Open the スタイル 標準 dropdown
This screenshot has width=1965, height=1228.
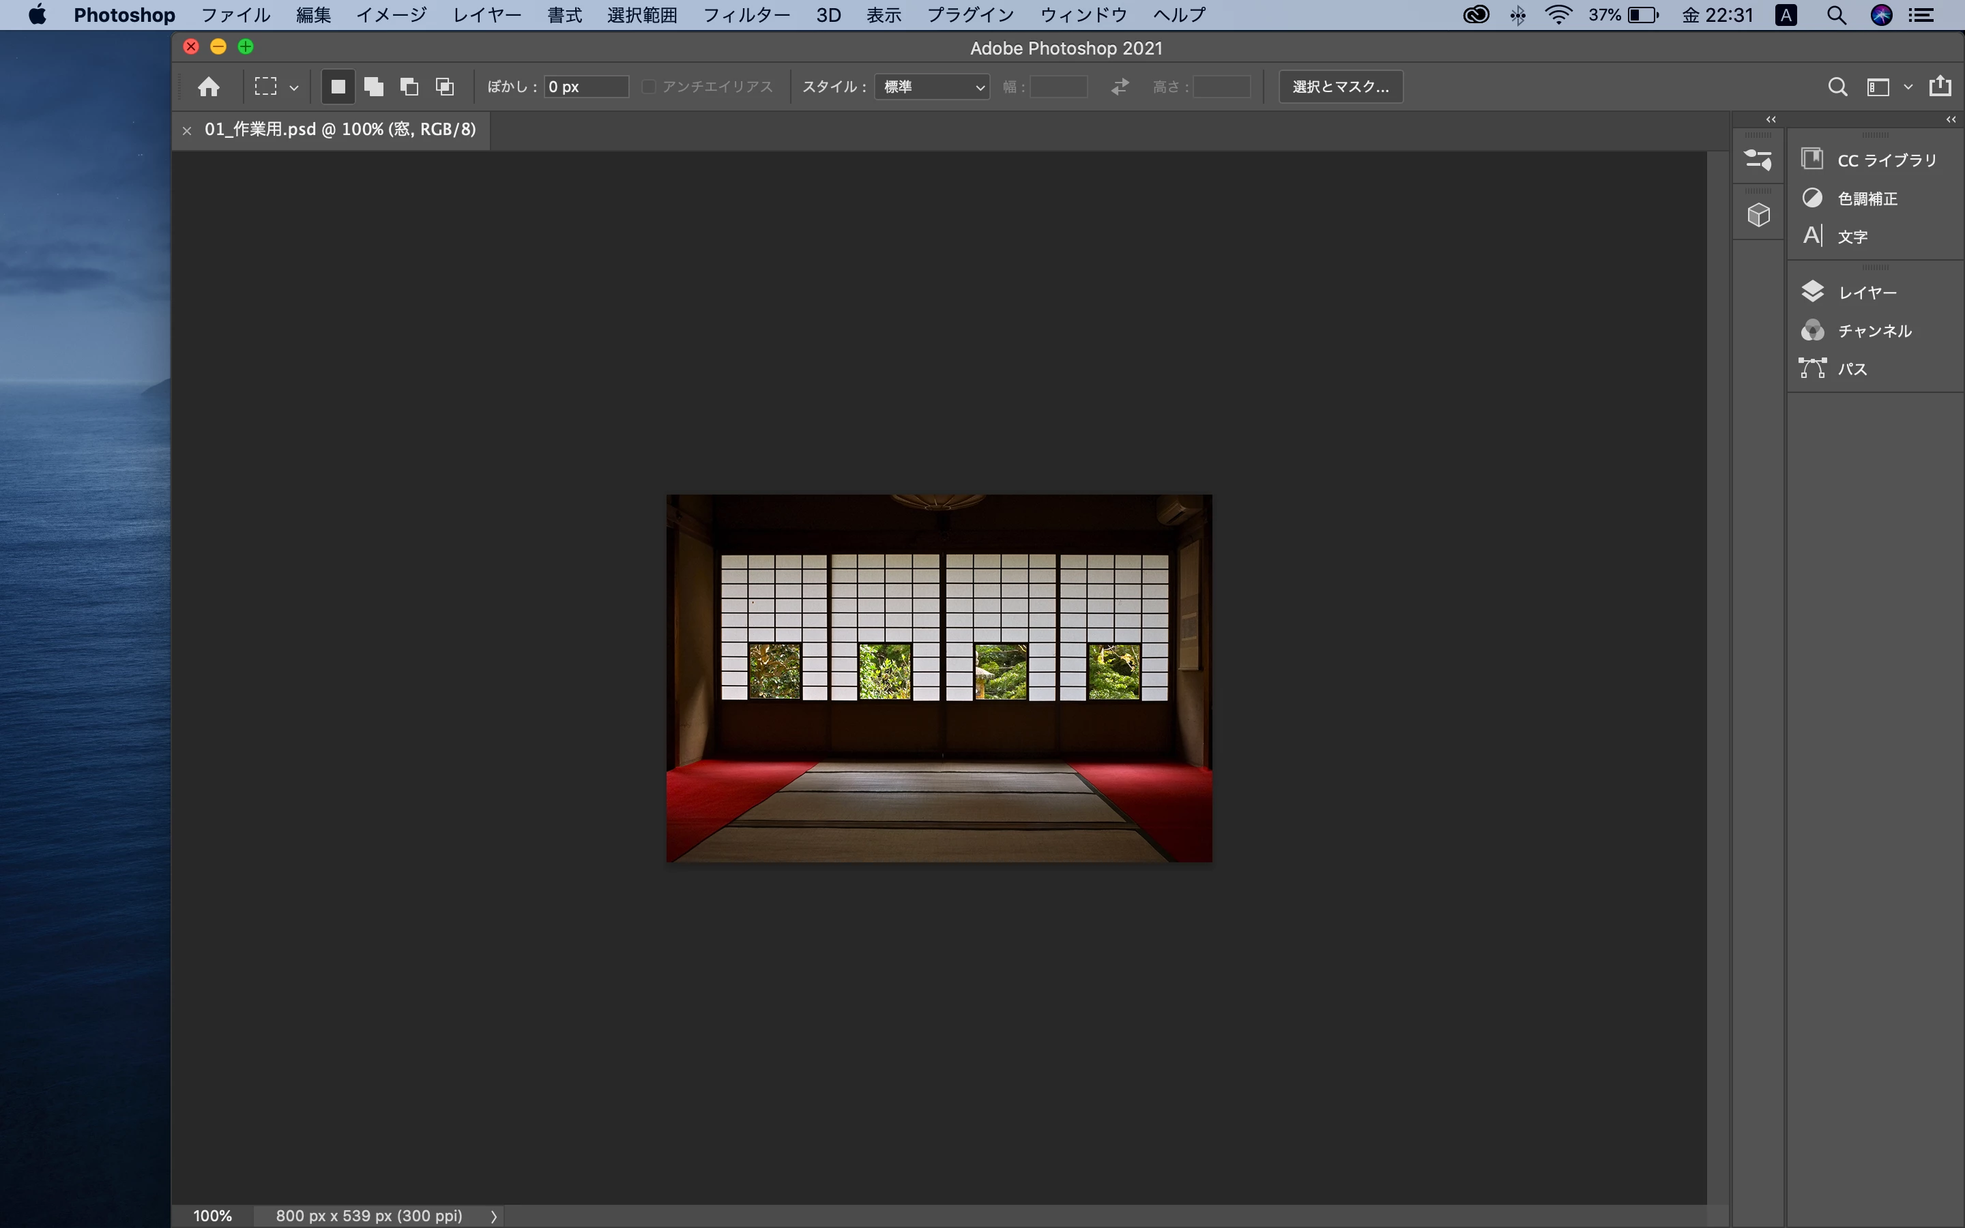pos(931,87)
